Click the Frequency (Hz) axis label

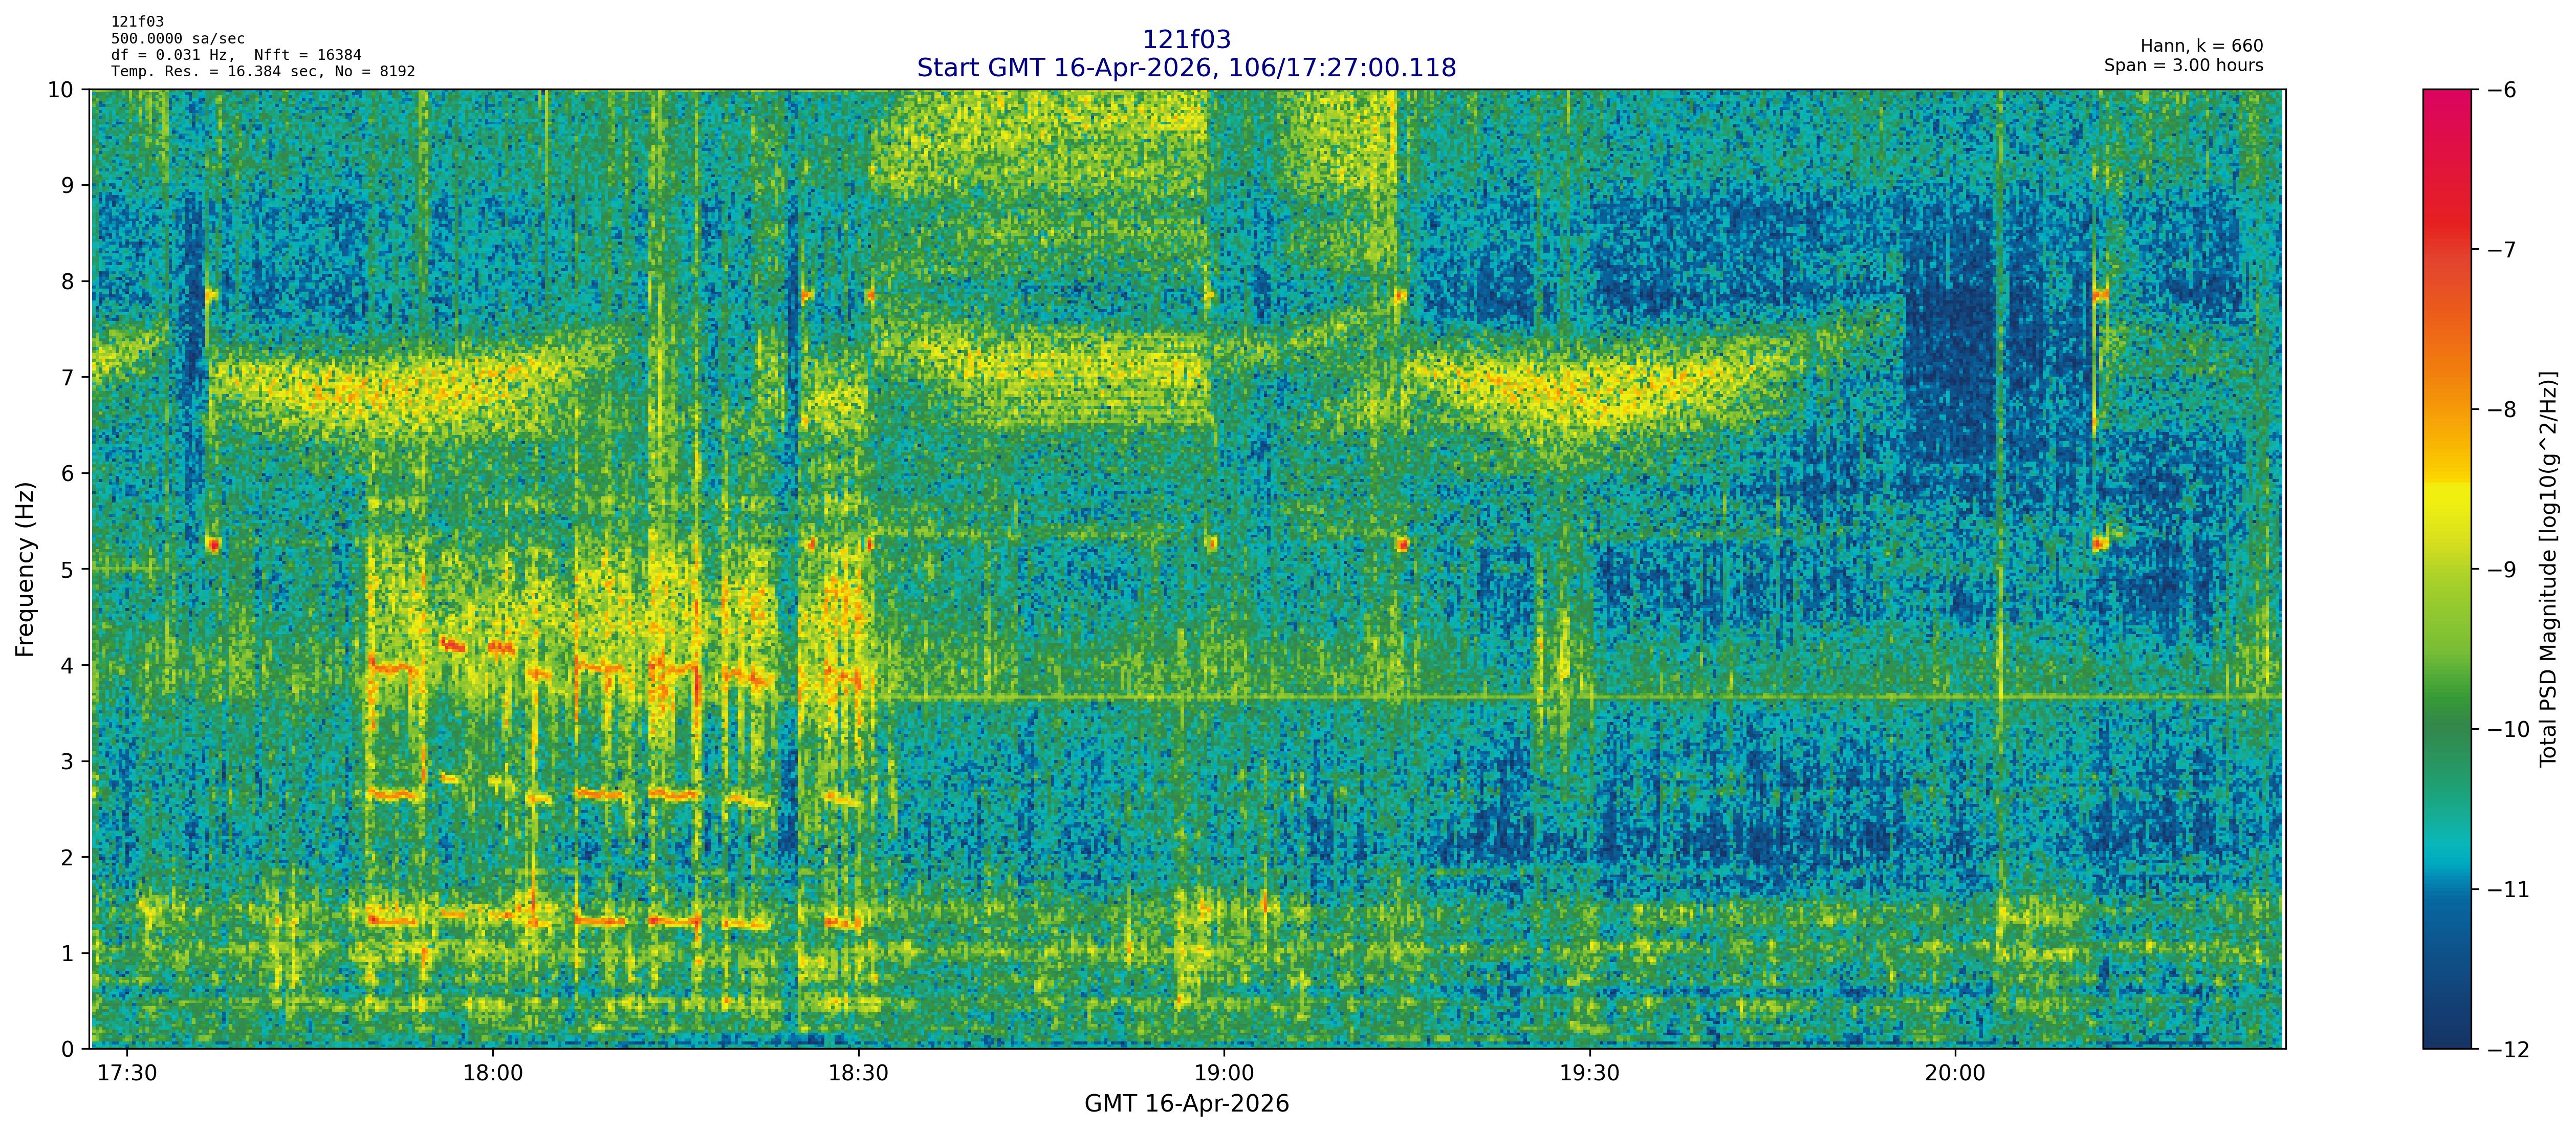(x=26, y=569)
